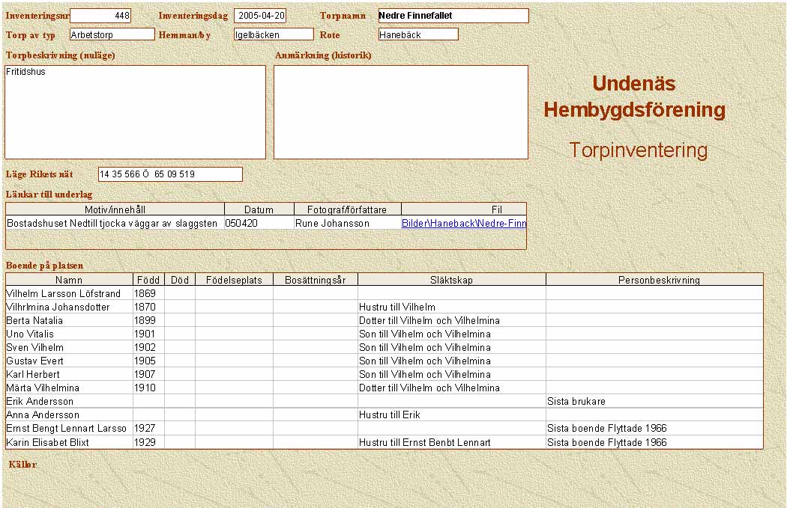
Task: Click the Namn column header in residents table
Action: click(69, 280)
